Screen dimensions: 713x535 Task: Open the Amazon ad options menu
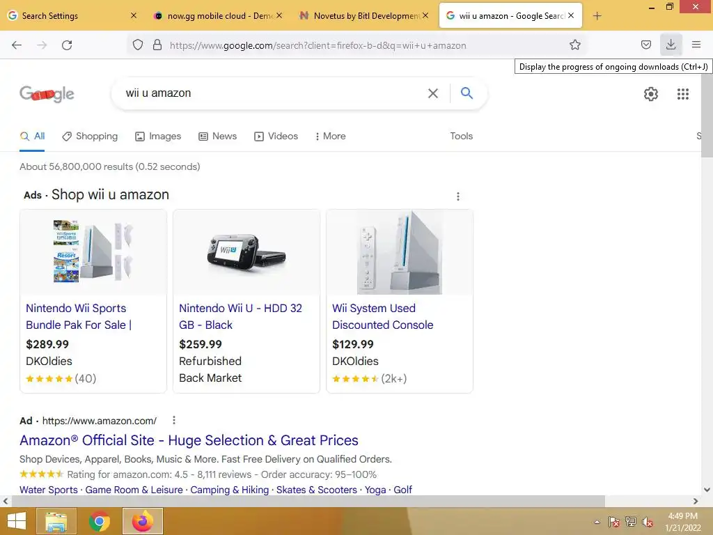pyautogui.click(x=173, y=420)
